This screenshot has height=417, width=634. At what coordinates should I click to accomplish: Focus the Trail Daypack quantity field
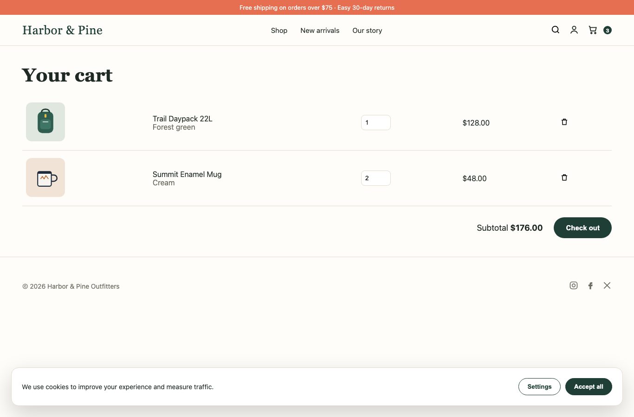(376, 123)
